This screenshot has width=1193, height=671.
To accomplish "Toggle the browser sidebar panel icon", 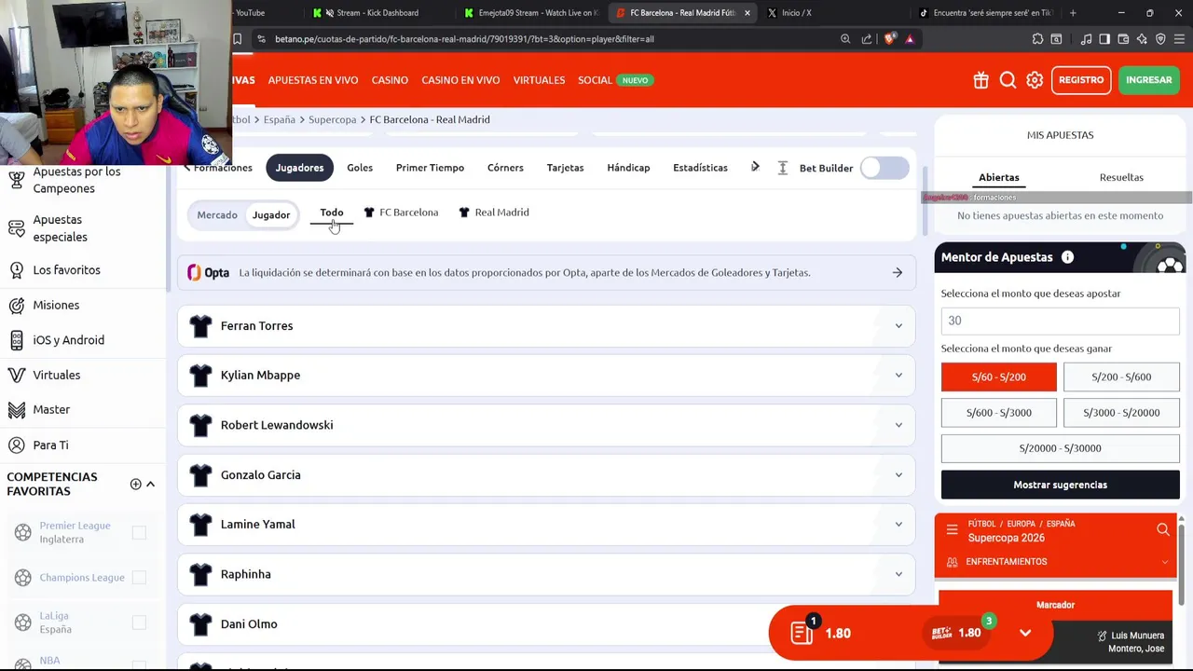I will [x=1104, y=39].
